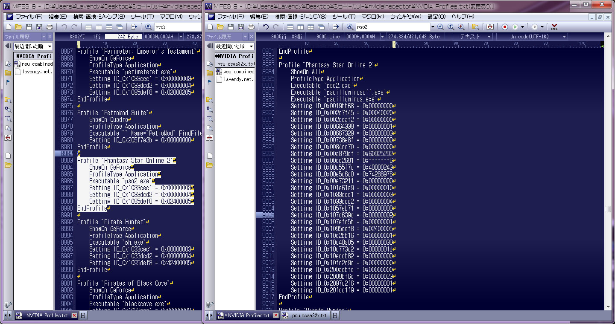Open ヘルプ(H) menu in right window
Viewport: 615px width, 324px height.
pos(463,17)
